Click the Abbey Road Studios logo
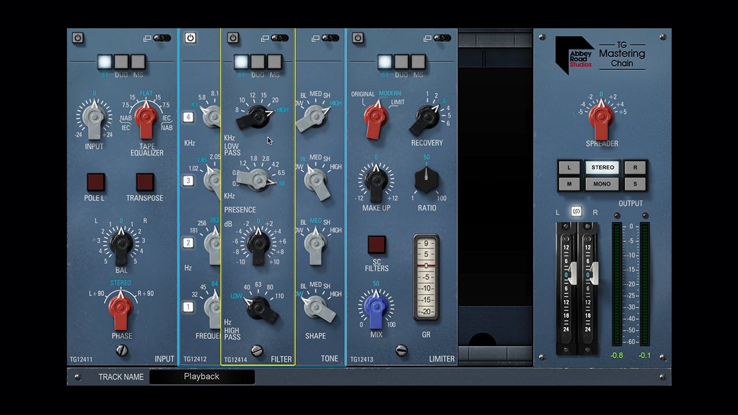Screen dimensions: 738x415 pos(575,55)
